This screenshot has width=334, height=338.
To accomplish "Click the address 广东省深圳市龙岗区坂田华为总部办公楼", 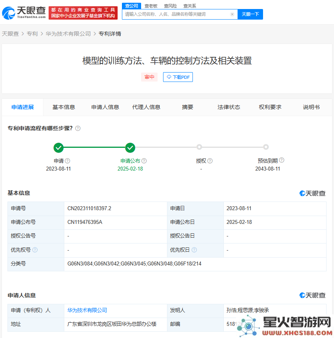I will [x=112, y=324].
